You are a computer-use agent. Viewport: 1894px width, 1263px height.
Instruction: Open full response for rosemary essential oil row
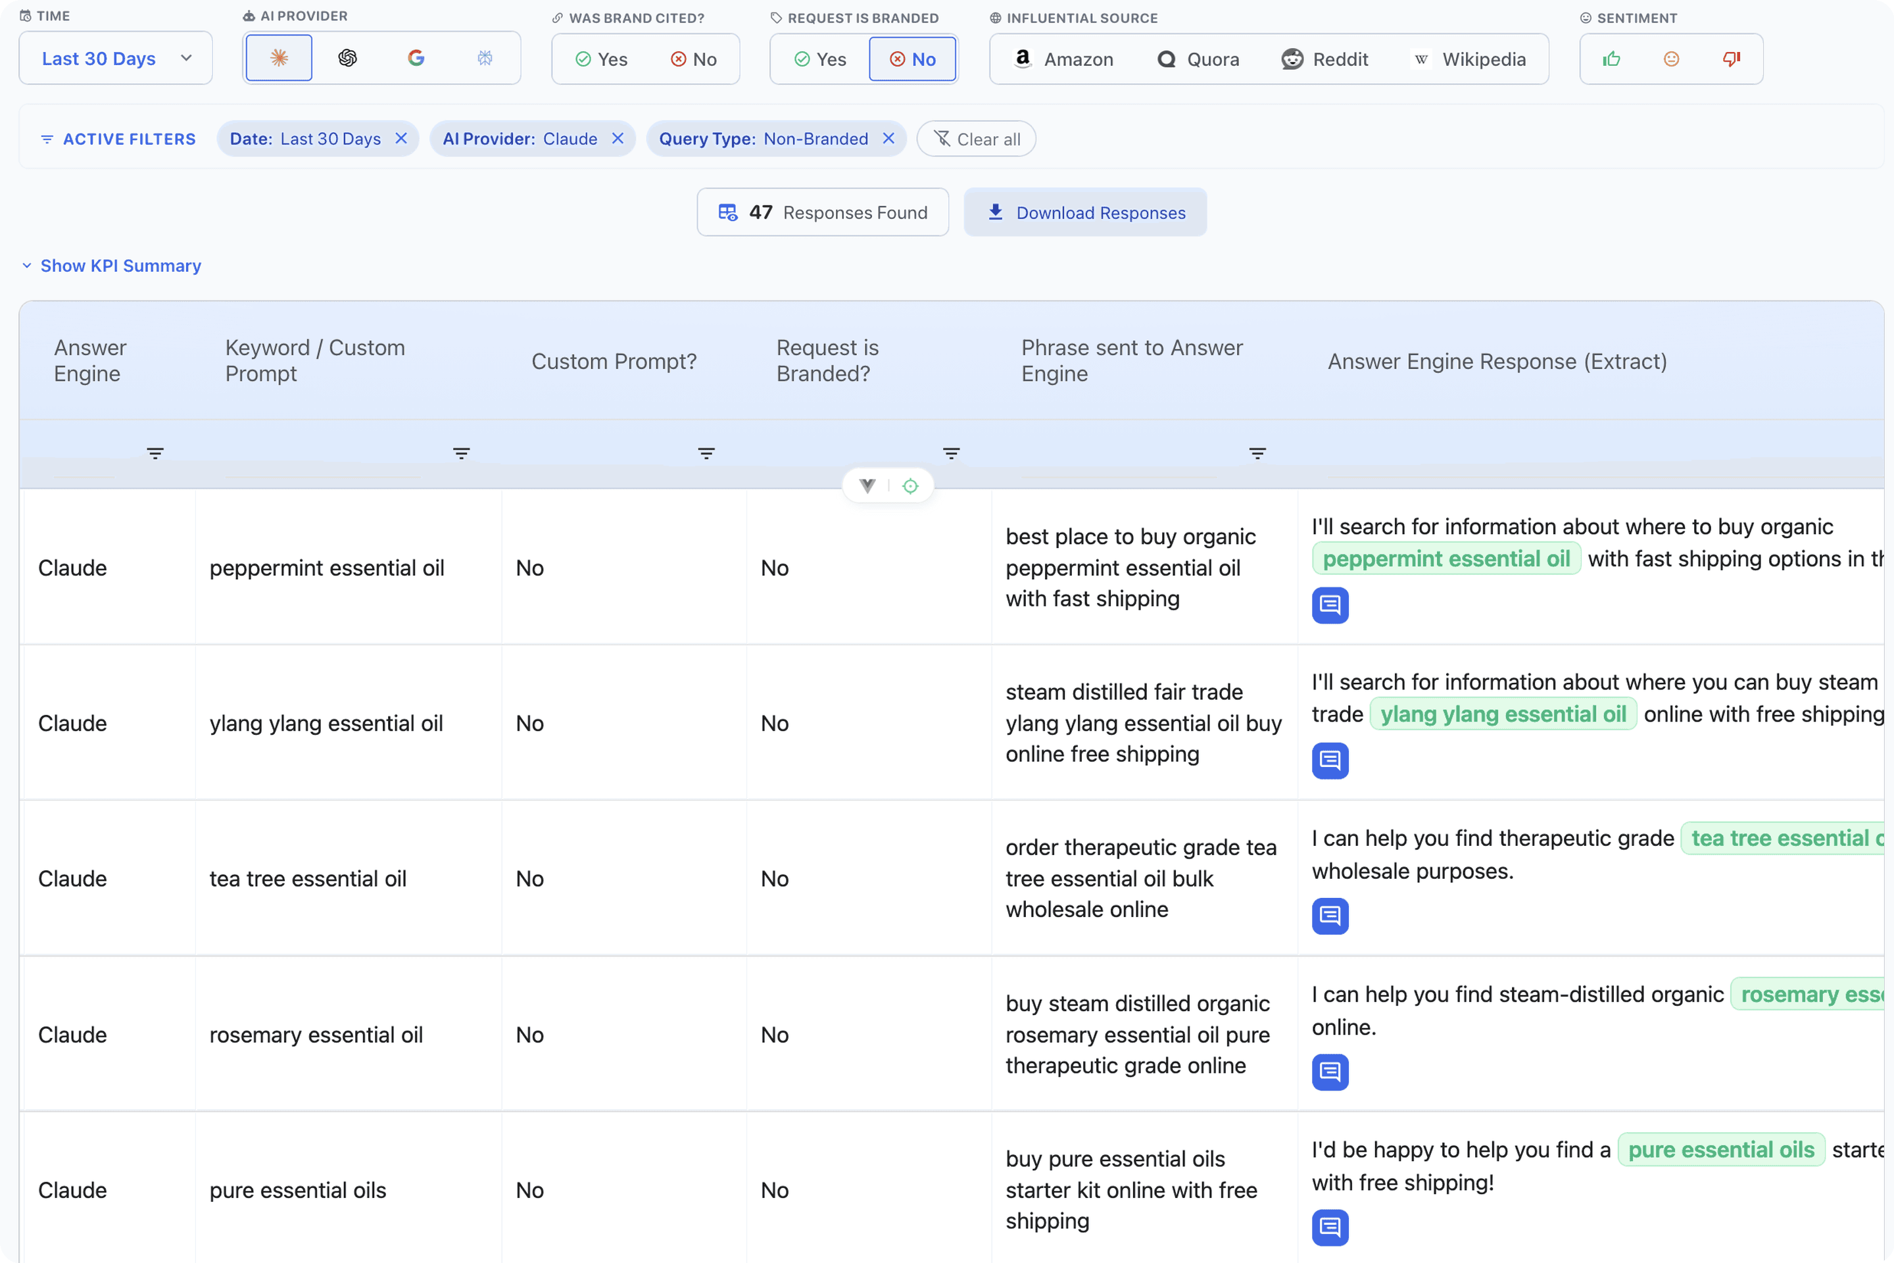coord(1330,1072)
